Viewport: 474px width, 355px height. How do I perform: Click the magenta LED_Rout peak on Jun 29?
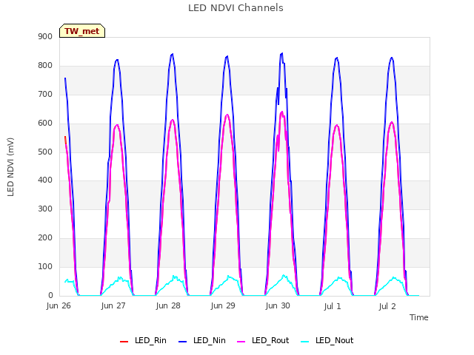tap(227, 115)
